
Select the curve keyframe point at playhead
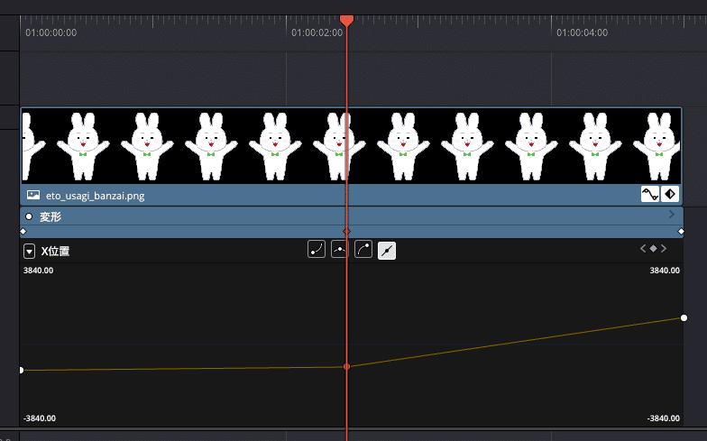[346, 366]
